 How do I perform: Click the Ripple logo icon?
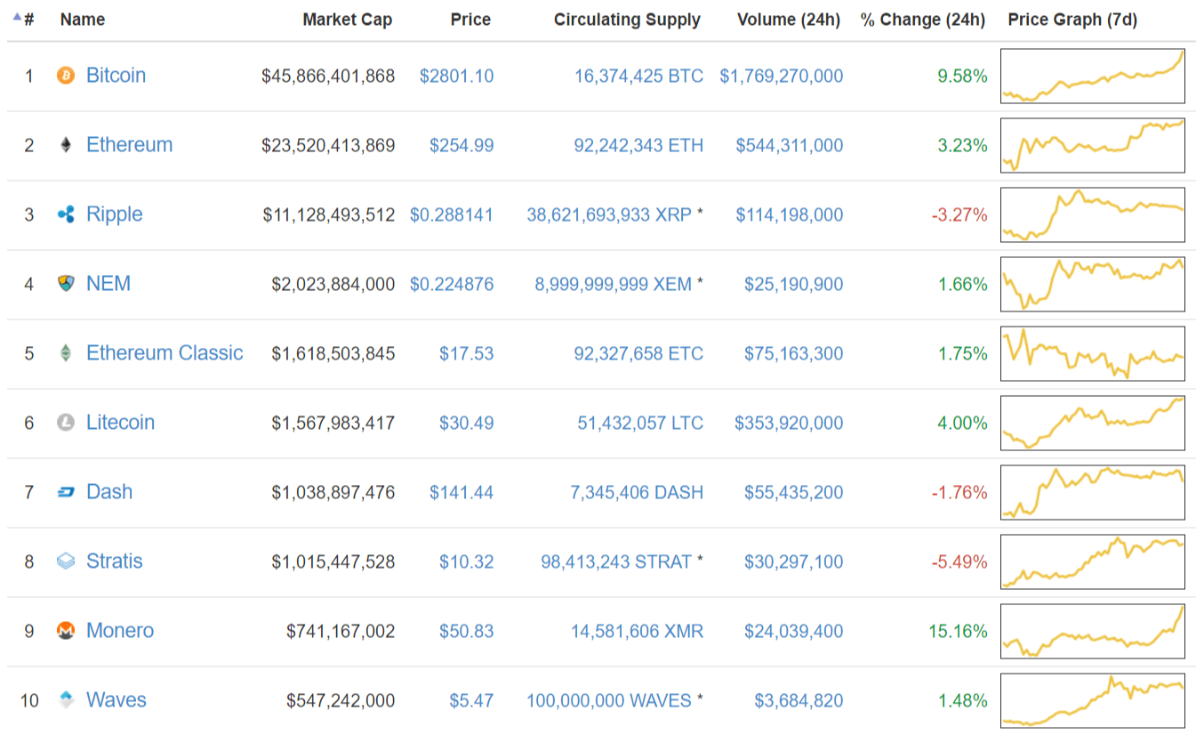click(x=66, y=214)
